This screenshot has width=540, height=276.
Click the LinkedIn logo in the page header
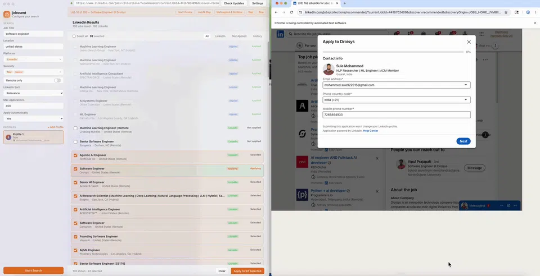click(x=280, y=34)
